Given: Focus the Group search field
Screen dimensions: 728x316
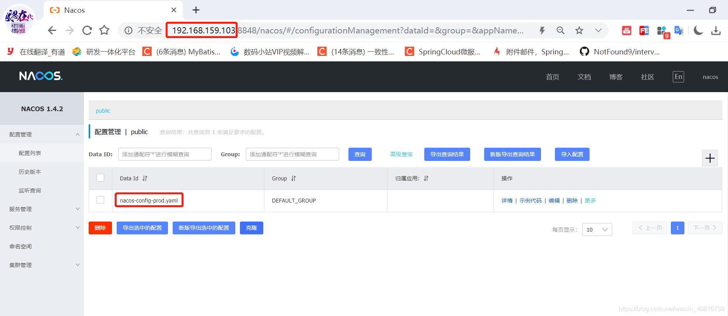Looking at the screenshot, I should 292,154.
